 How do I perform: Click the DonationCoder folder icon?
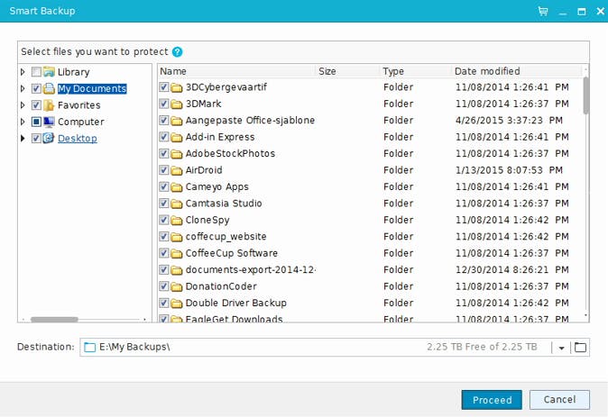pyautogui.click(x=177, y=287)
